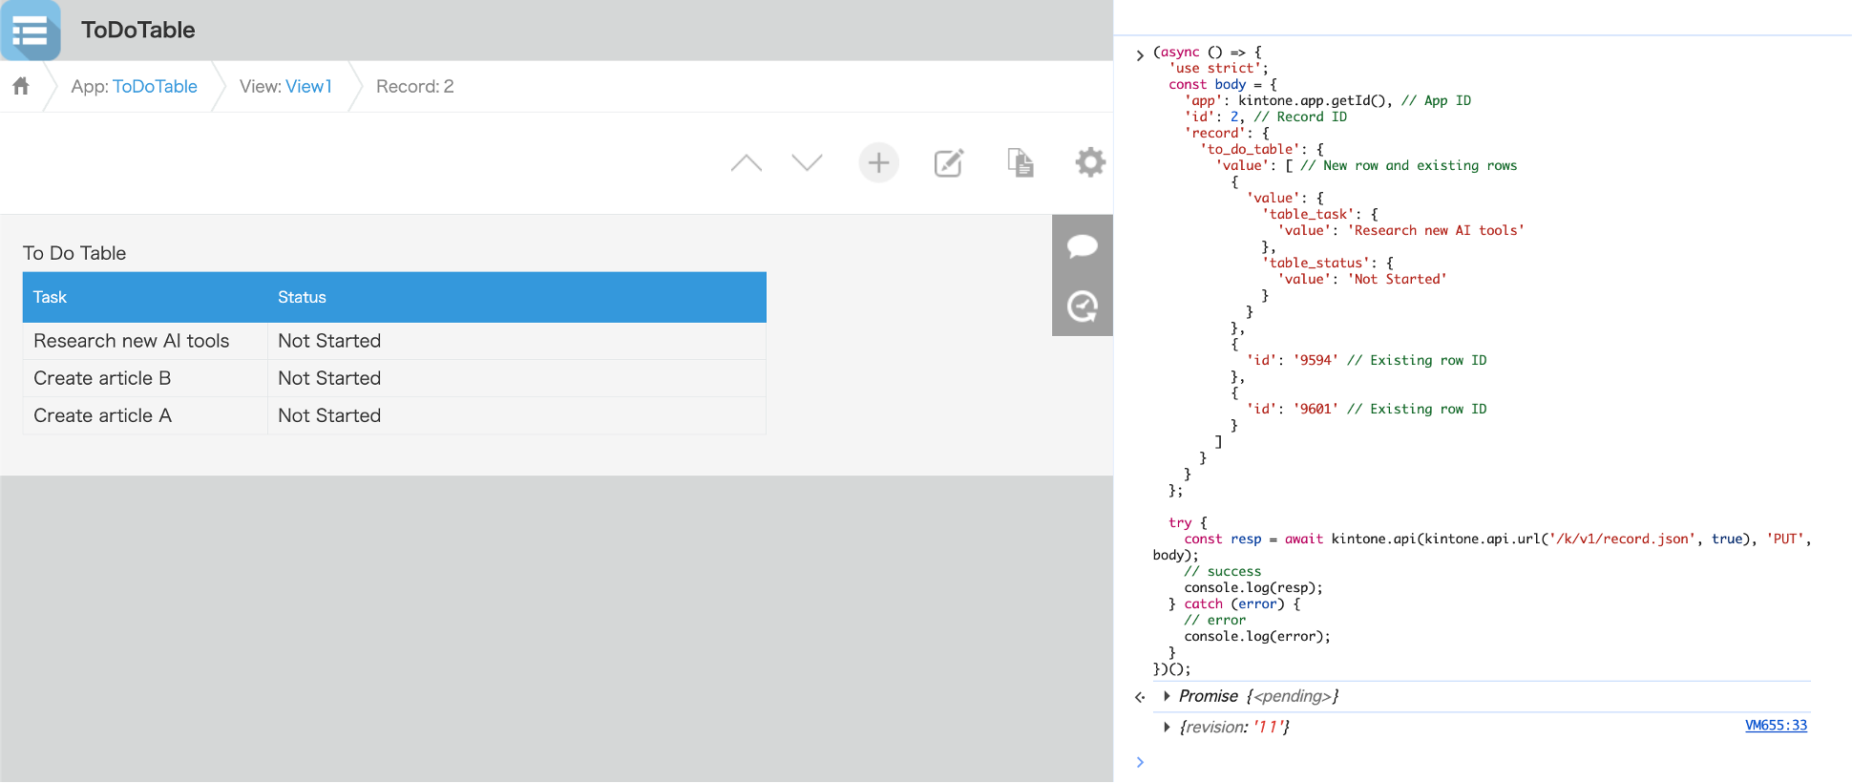Click the 'To Do Table' field label

coord(74,253)
